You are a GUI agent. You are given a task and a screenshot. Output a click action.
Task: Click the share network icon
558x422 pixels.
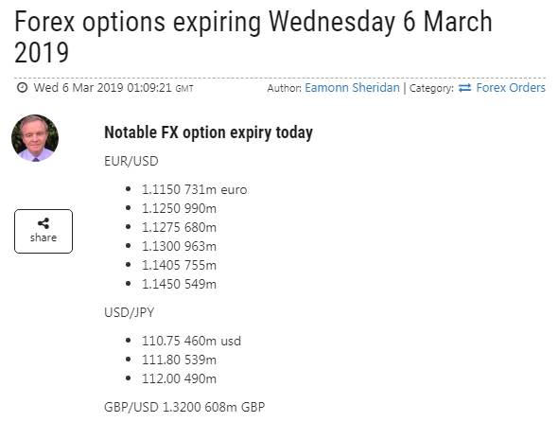click(x=44, y=223)
